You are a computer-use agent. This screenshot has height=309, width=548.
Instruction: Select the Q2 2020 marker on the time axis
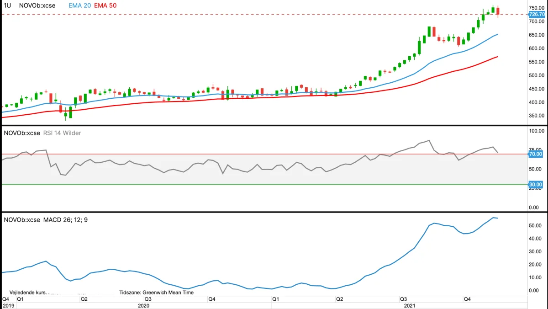click(84, 299)
